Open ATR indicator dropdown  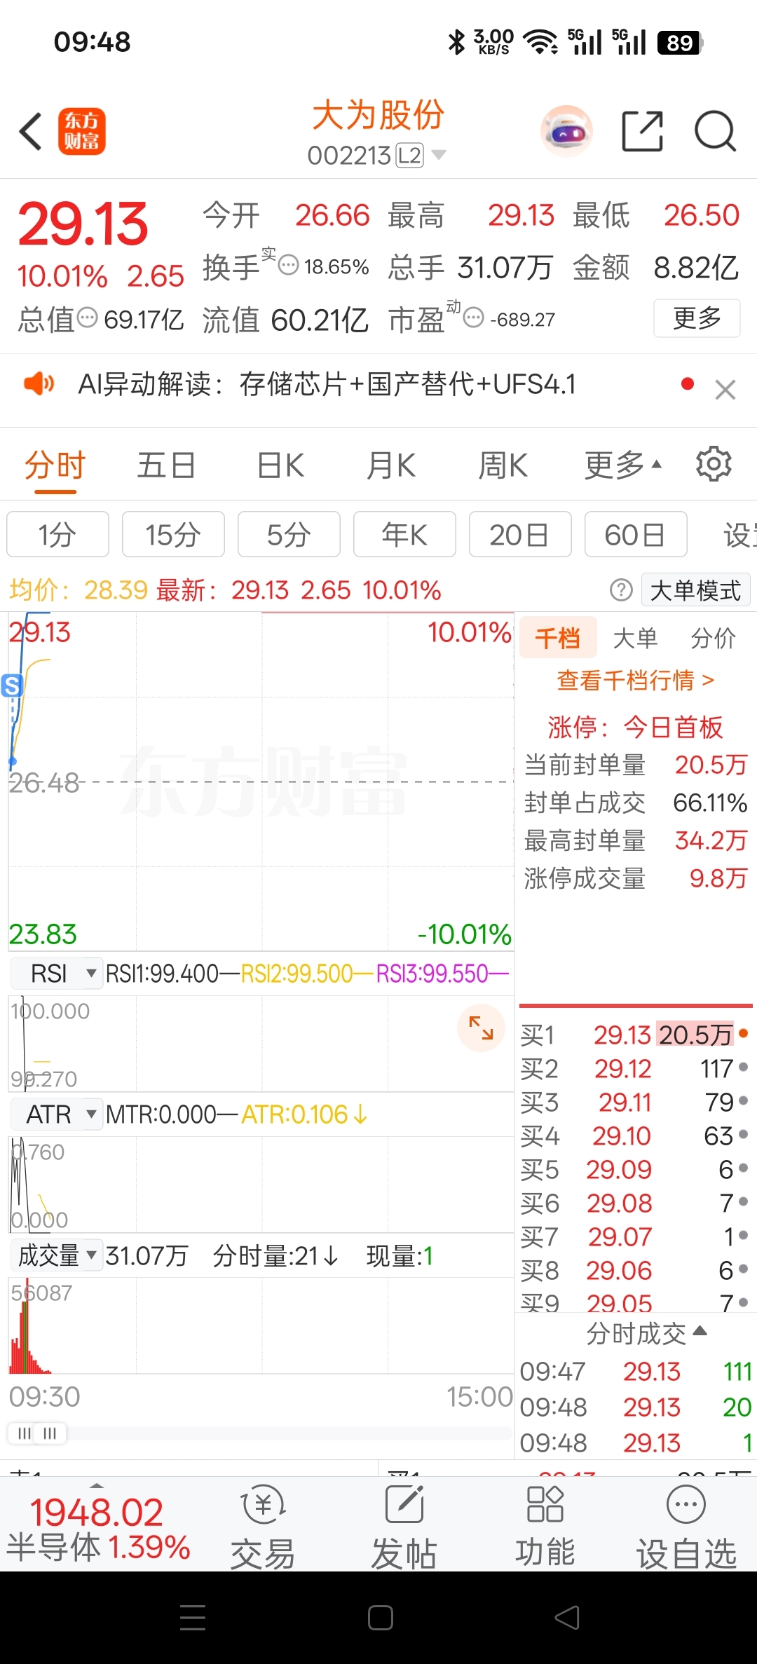[x=57, y=1114]
